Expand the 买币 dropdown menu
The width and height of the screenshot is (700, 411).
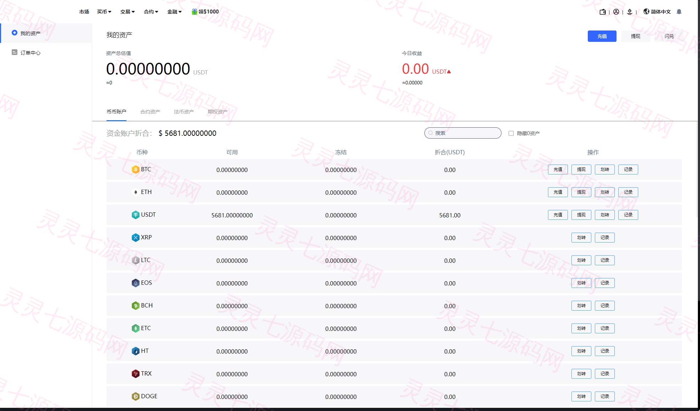pos(104,12)
